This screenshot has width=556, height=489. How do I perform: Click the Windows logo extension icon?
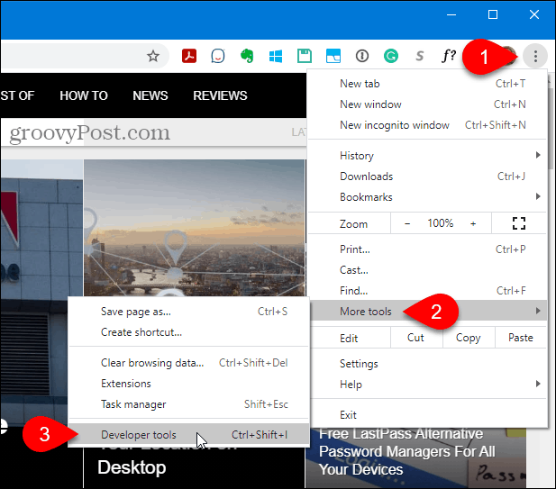[276, 56]
